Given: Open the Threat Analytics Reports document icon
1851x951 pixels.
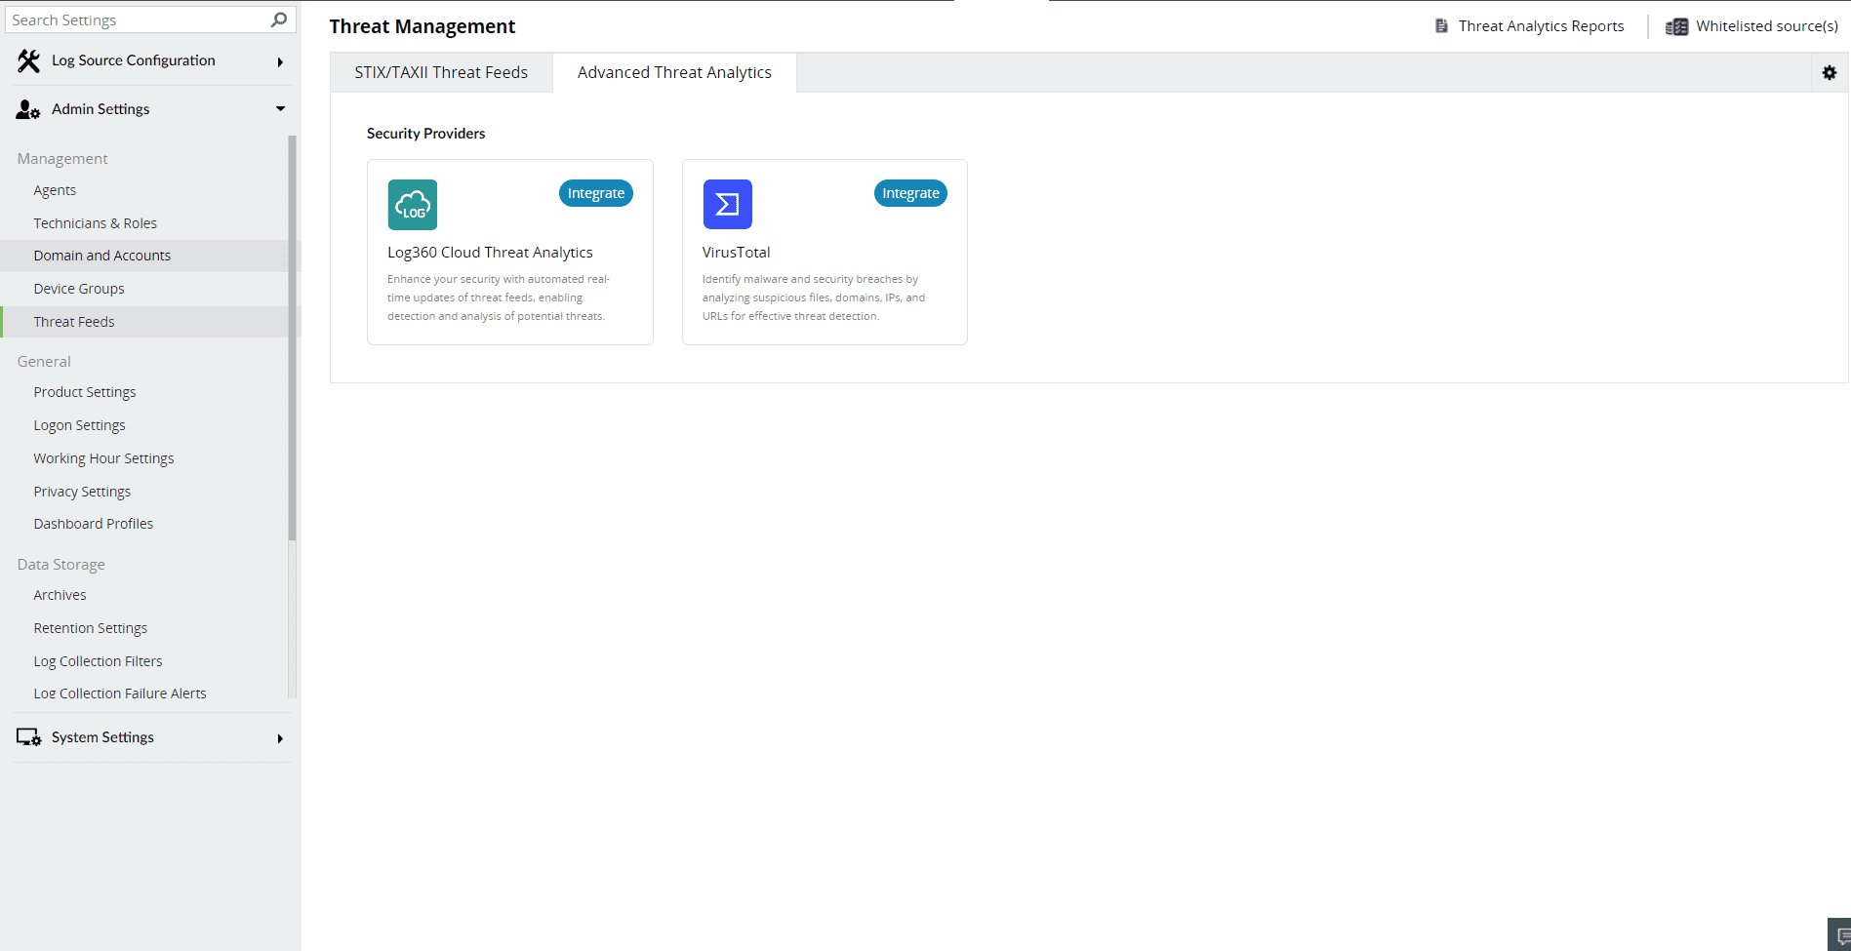Looking at the screenshot, I should (x=1441, y=25).
